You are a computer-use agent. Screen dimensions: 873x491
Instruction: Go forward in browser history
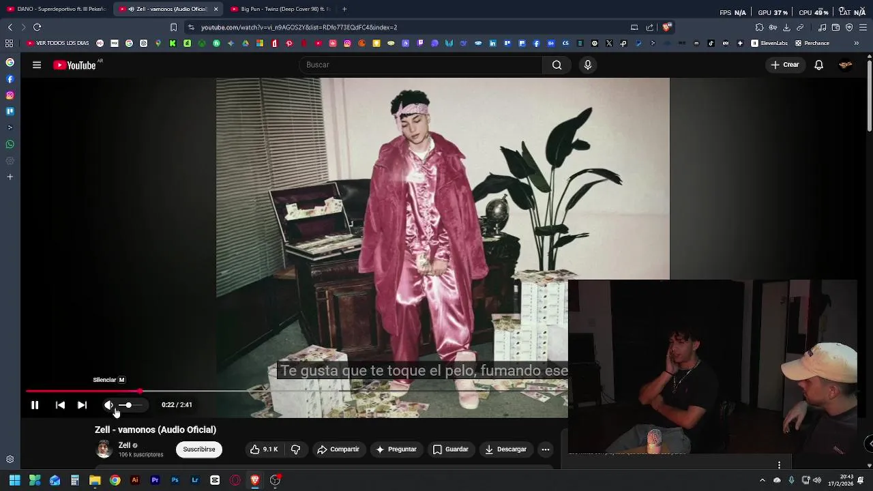pos(23,27)
